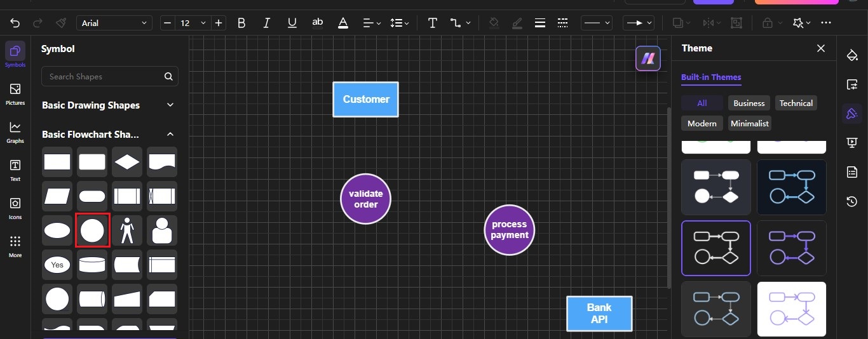The image size is (868, 339).
Task: Open the page settings panel icon
Action: click(852, 84)
